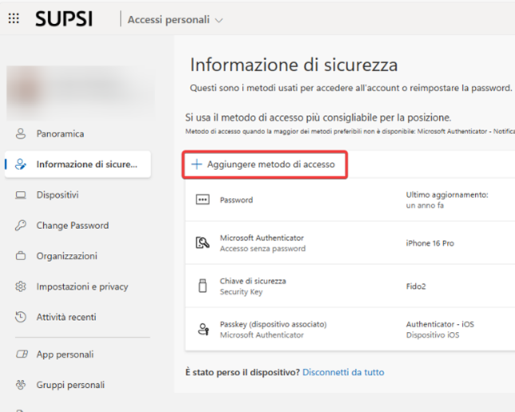
Task: Click the Impostazioni e privacy gear icon
Action: pos(21,287)
